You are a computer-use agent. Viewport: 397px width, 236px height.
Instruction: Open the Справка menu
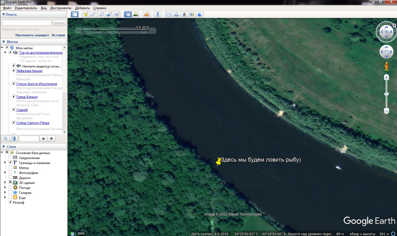click(x=100, y=8)
